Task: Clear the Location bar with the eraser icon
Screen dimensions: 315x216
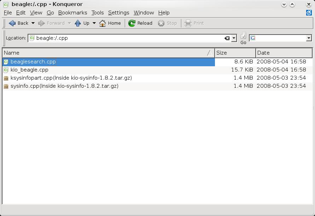Action: point(227,38)
